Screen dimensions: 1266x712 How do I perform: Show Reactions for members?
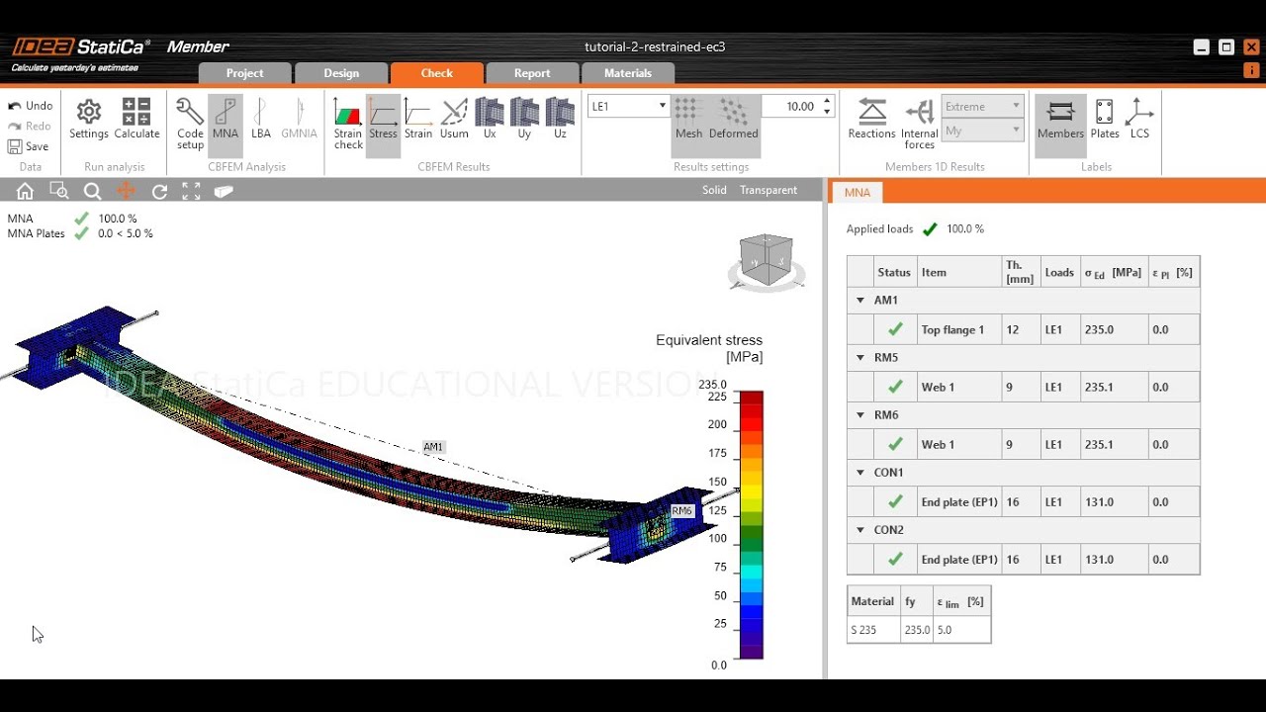pyautogui.click(x=871, y=119)
